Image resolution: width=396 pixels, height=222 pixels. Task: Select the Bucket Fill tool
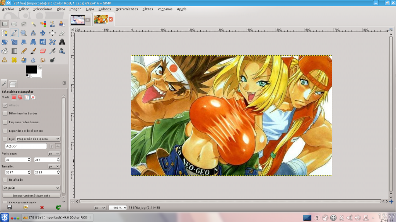point(5,51)
